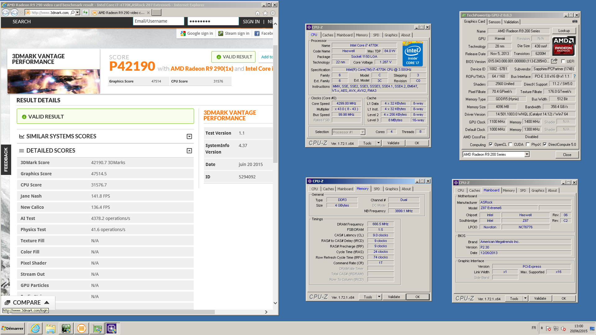596x335 pixels.
Task: Click the 3DMark Vantage thumbnail image
Action: click(53, 81)
